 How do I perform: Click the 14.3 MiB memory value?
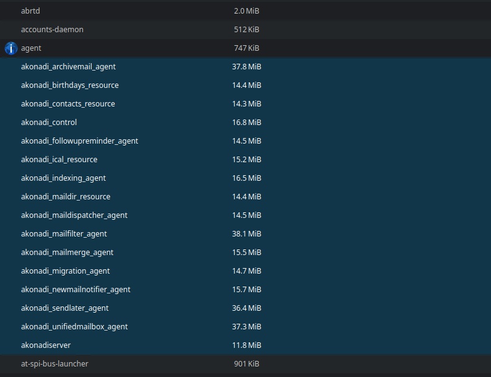tap(247, 103)
